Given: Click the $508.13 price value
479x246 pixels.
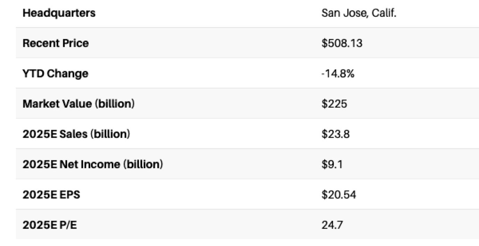Looking at the screenshot, I should (342, 43).
